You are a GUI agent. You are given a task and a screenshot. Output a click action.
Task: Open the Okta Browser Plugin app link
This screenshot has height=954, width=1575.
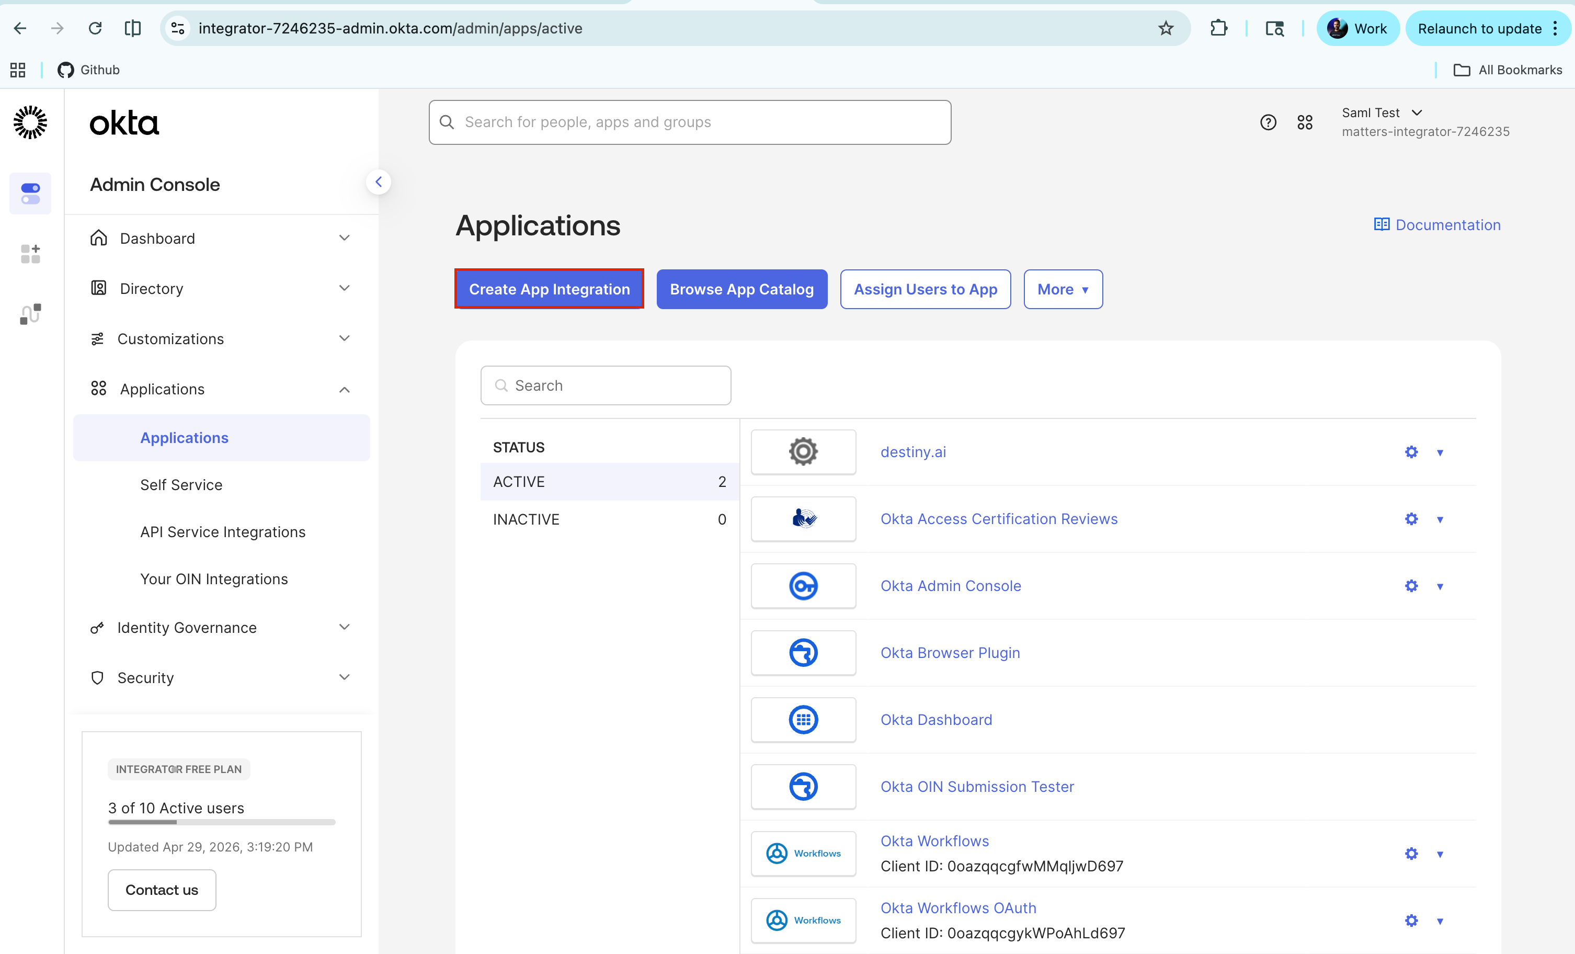pyautogui.click(x=950, y=652)
